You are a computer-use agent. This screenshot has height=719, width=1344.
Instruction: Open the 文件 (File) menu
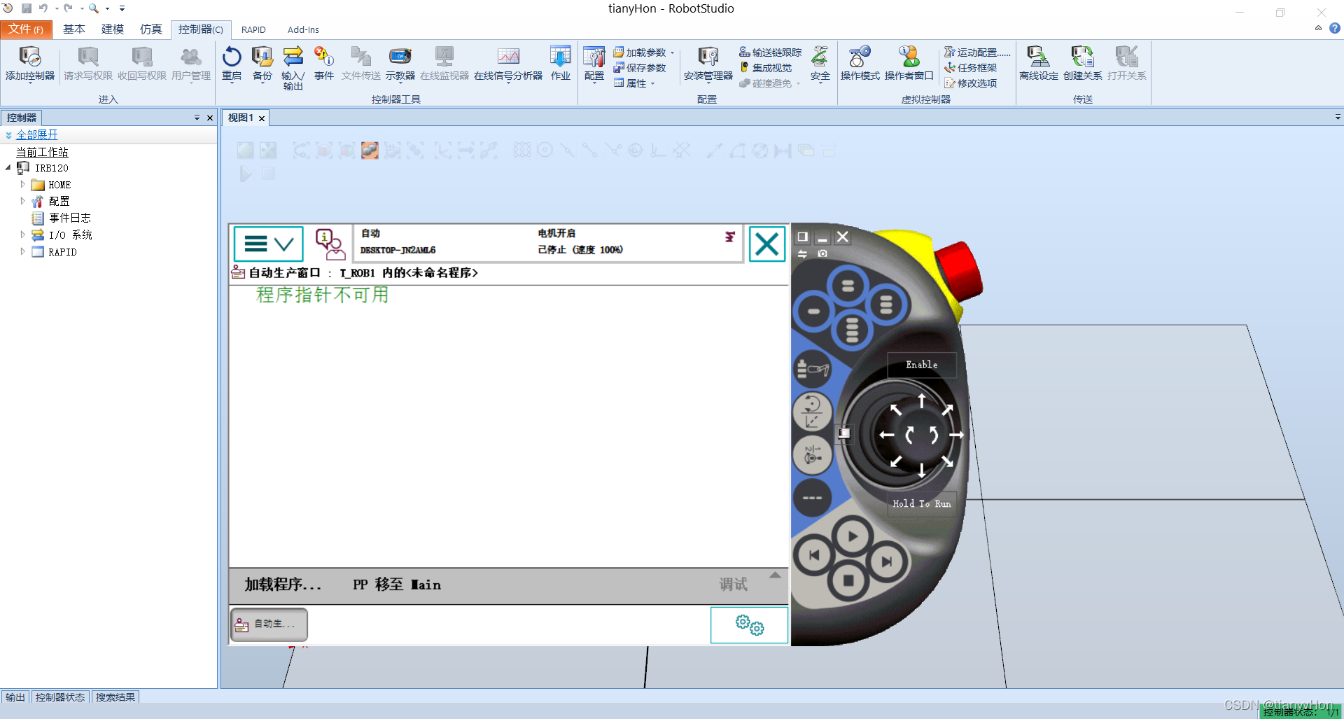pyautogui.click(x=26, y=29)
